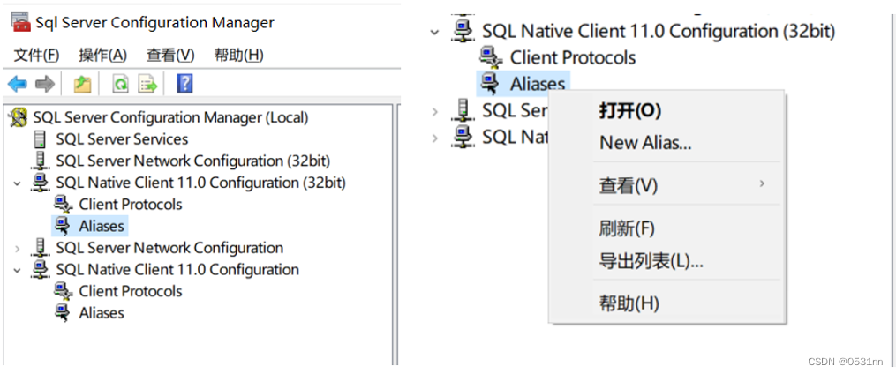Select SQL Native Client 11.0 Configuration (32bit) above the context menu
The image size is (896, 374).
pyautogui.click(x=659, y=32)
